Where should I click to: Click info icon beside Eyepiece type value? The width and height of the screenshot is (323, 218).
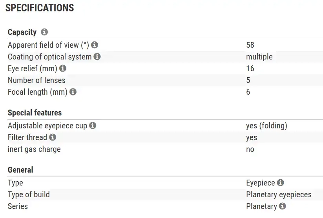coord(280,183)
